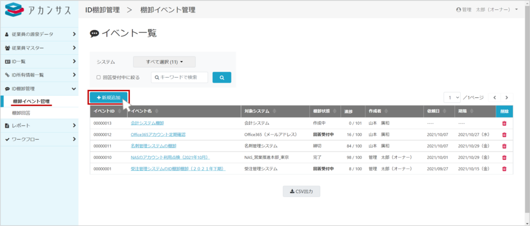Delete NAS account event with trash icon

pyautogui.click(x=504, y=157)
